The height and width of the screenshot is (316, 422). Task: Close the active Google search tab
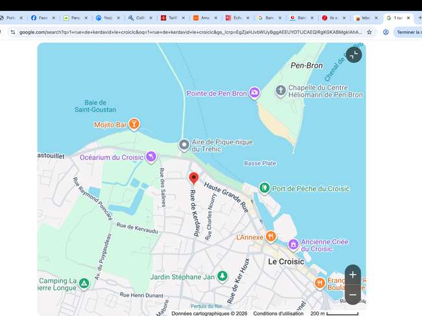pos(408,18)
